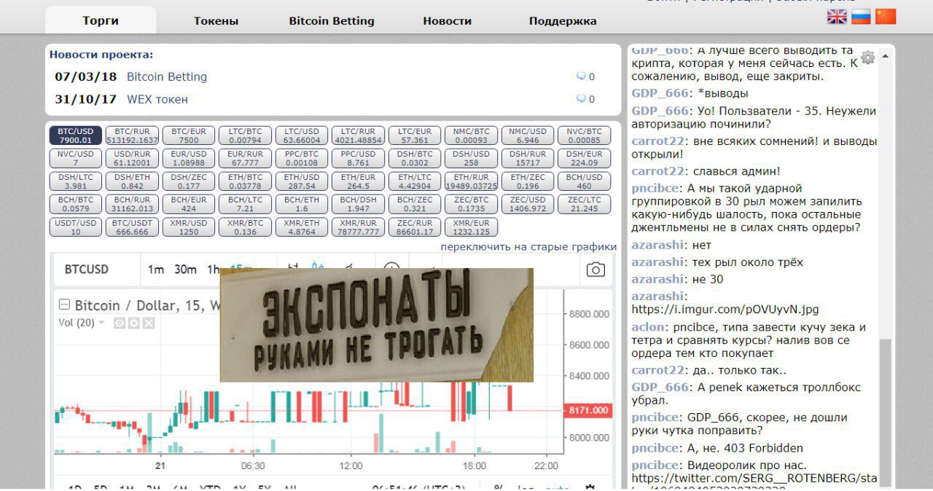The width and height of the screenshot is (933, 491).
Task: Take chart snapshot with camera icon
Action: click(x=596, y=270)
